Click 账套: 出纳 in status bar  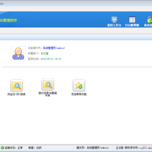point(35,148)
